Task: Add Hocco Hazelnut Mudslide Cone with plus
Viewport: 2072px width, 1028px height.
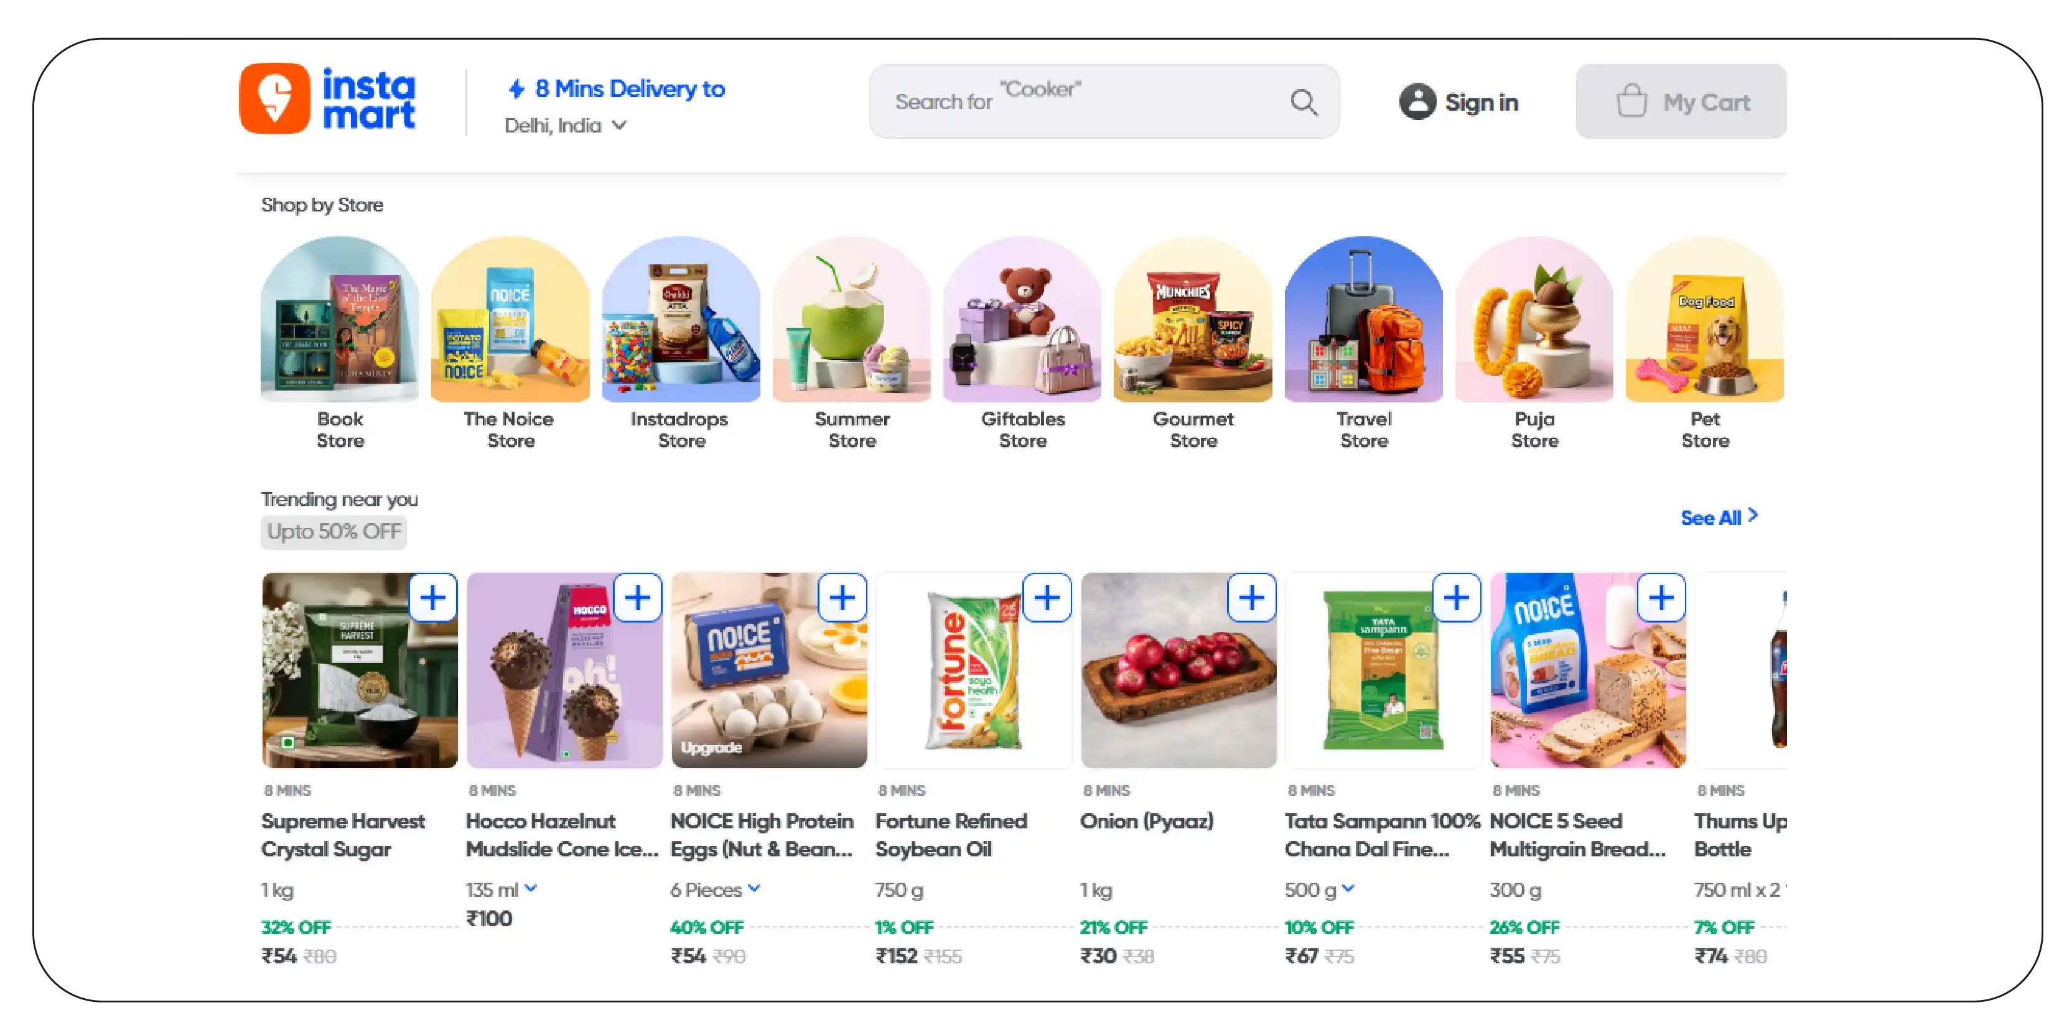Action: click(638, 597)
